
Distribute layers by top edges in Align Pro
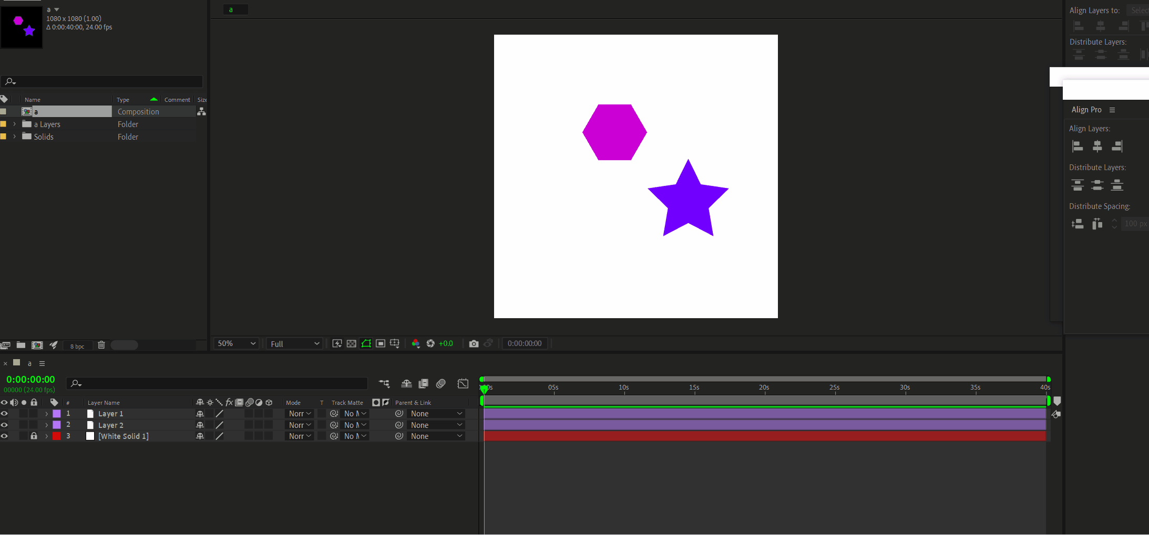pyautogui.click(x=1078, y=185)
